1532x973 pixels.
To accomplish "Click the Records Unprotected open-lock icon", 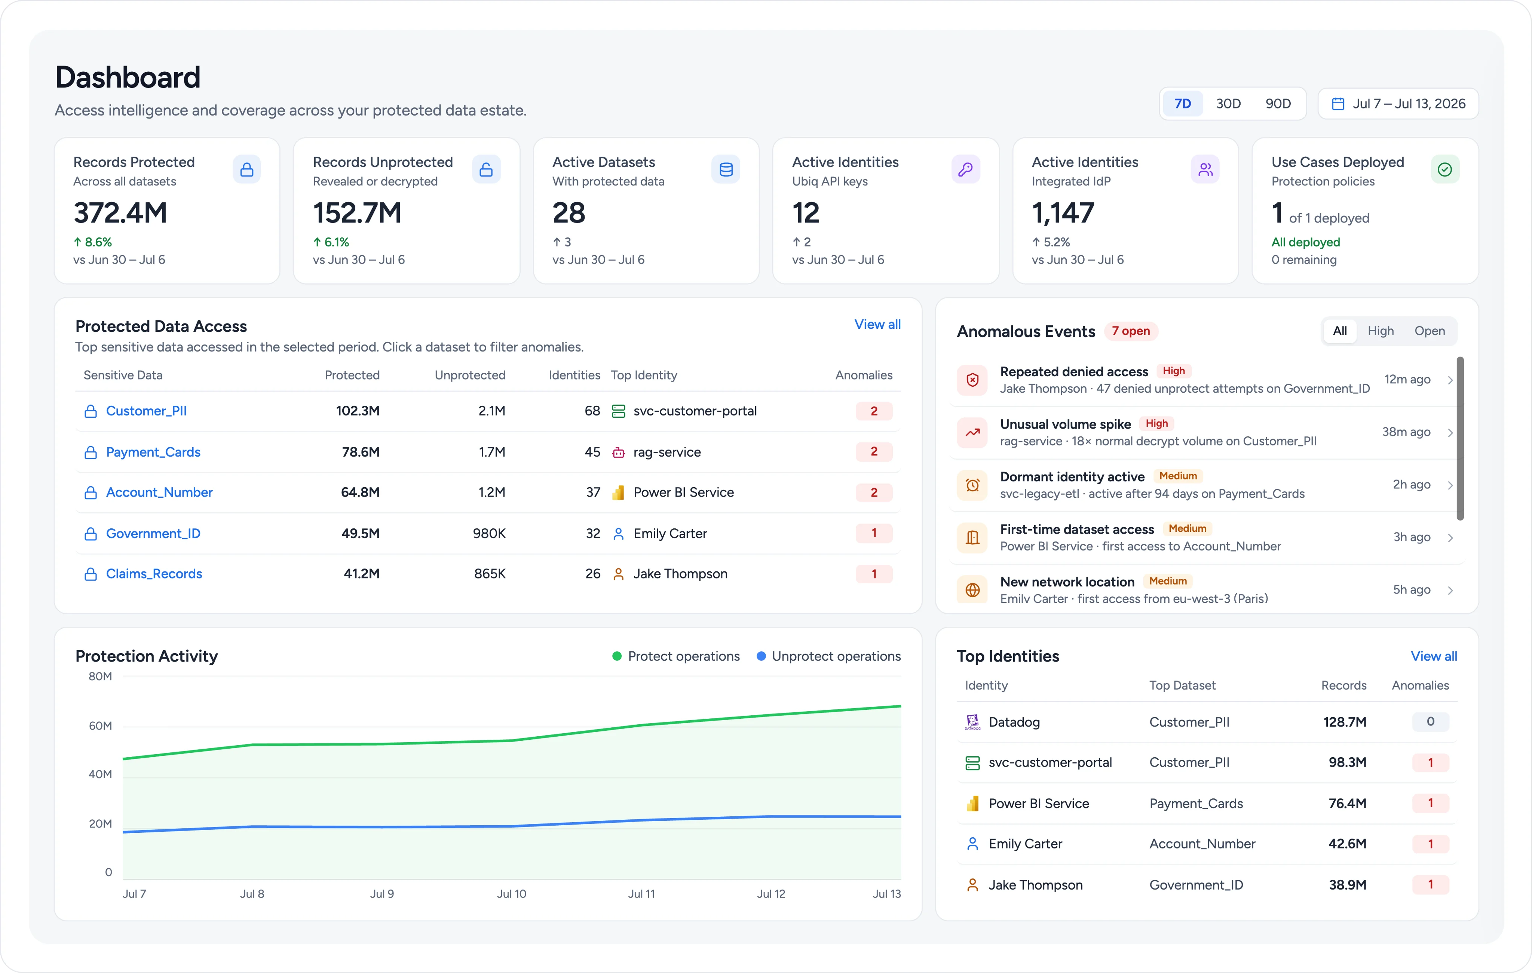I will [486, 169].
